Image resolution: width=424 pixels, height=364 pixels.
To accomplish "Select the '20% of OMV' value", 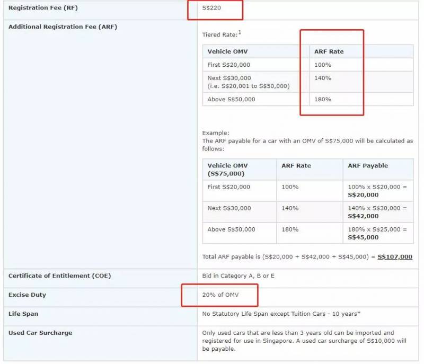I will pyautogui.click(x=219, y=295).
